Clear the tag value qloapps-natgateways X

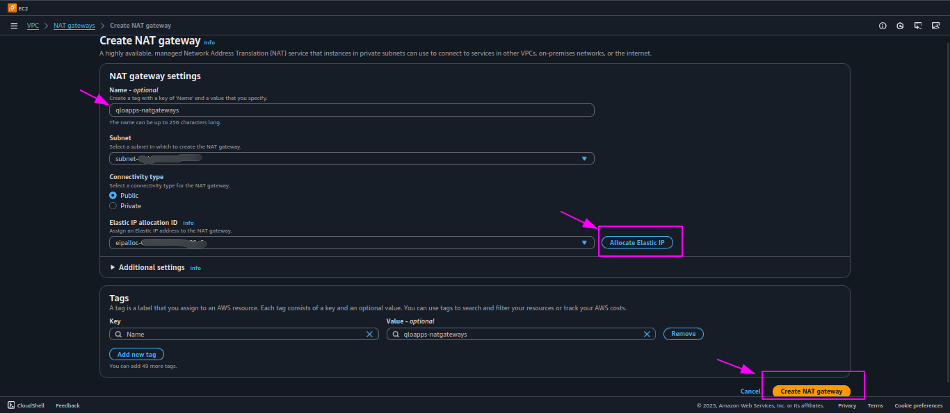(x=646, y=334)
